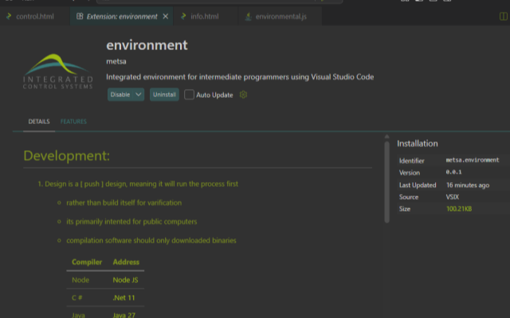Open the environmental.js editor tab

click(x=280, y=16)
